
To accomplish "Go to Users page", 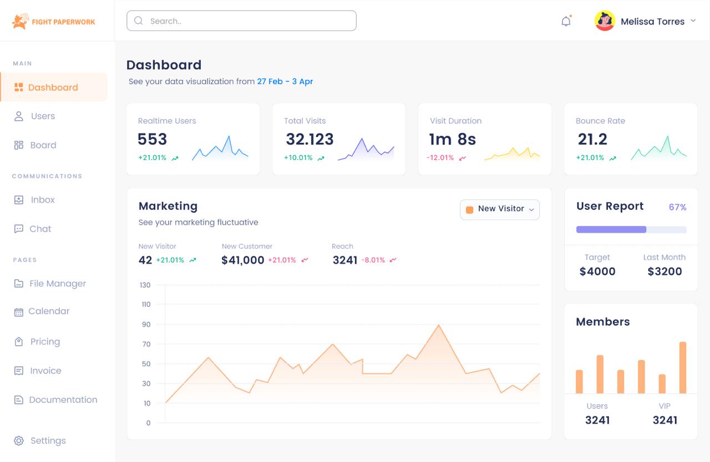I will (43, 116).
